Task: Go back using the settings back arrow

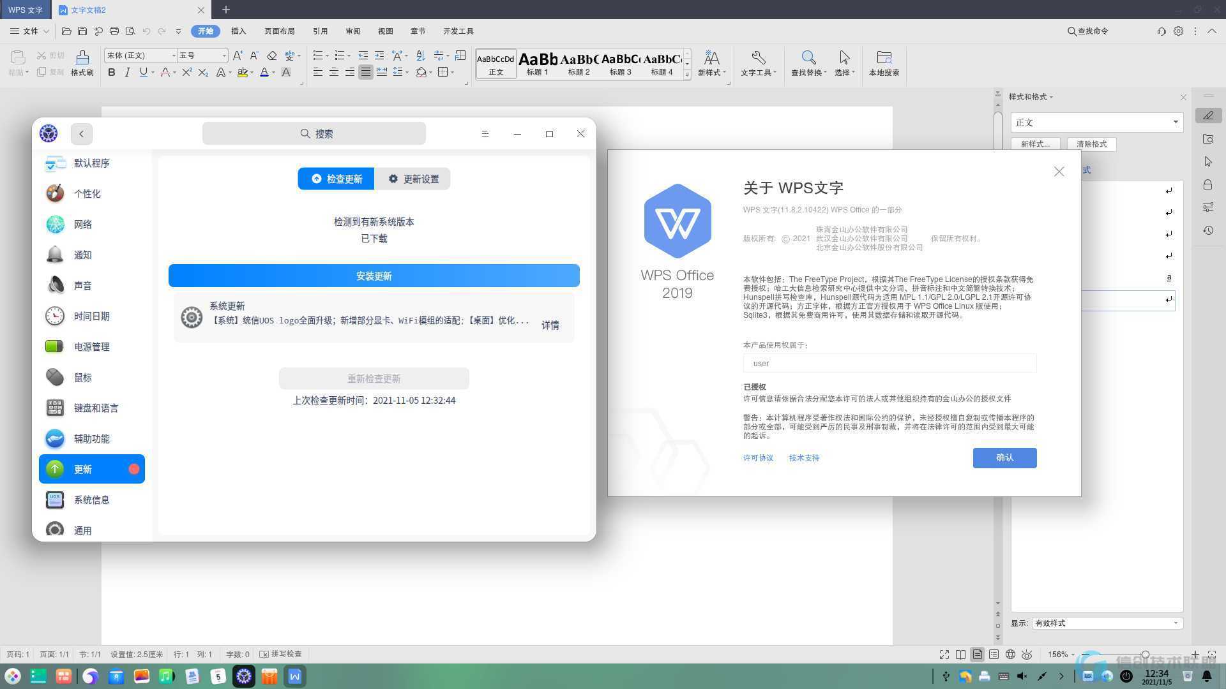Action: 82,134
